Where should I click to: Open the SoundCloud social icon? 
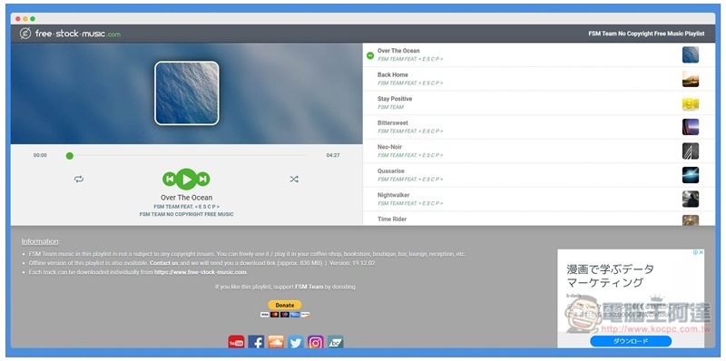coord(276,343)
